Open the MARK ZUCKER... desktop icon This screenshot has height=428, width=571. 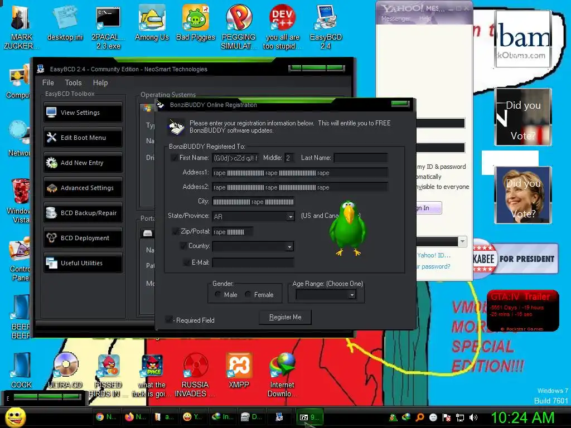pyautogui.click(x=21, y=26)
